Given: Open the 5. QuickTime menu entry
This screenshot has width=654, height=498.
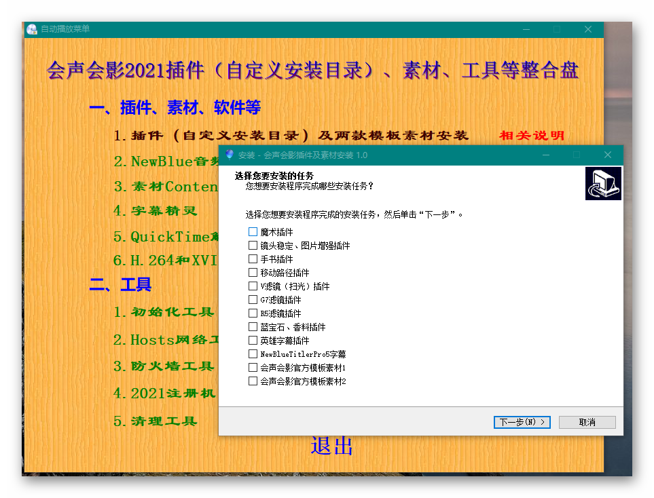Looking at the screenshot, I should [166, 236].
